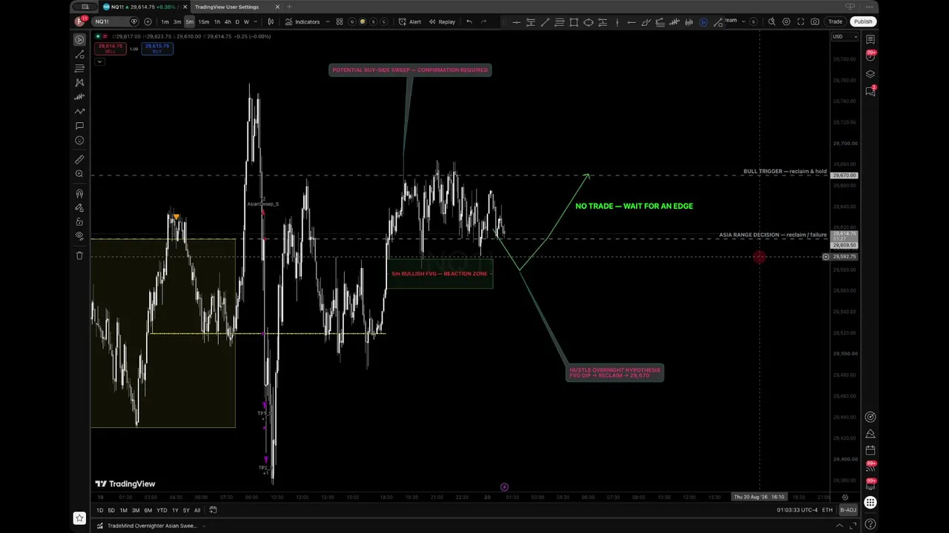Click the Publish button
Screen dimensions: 949x533
tap(863, 21)
